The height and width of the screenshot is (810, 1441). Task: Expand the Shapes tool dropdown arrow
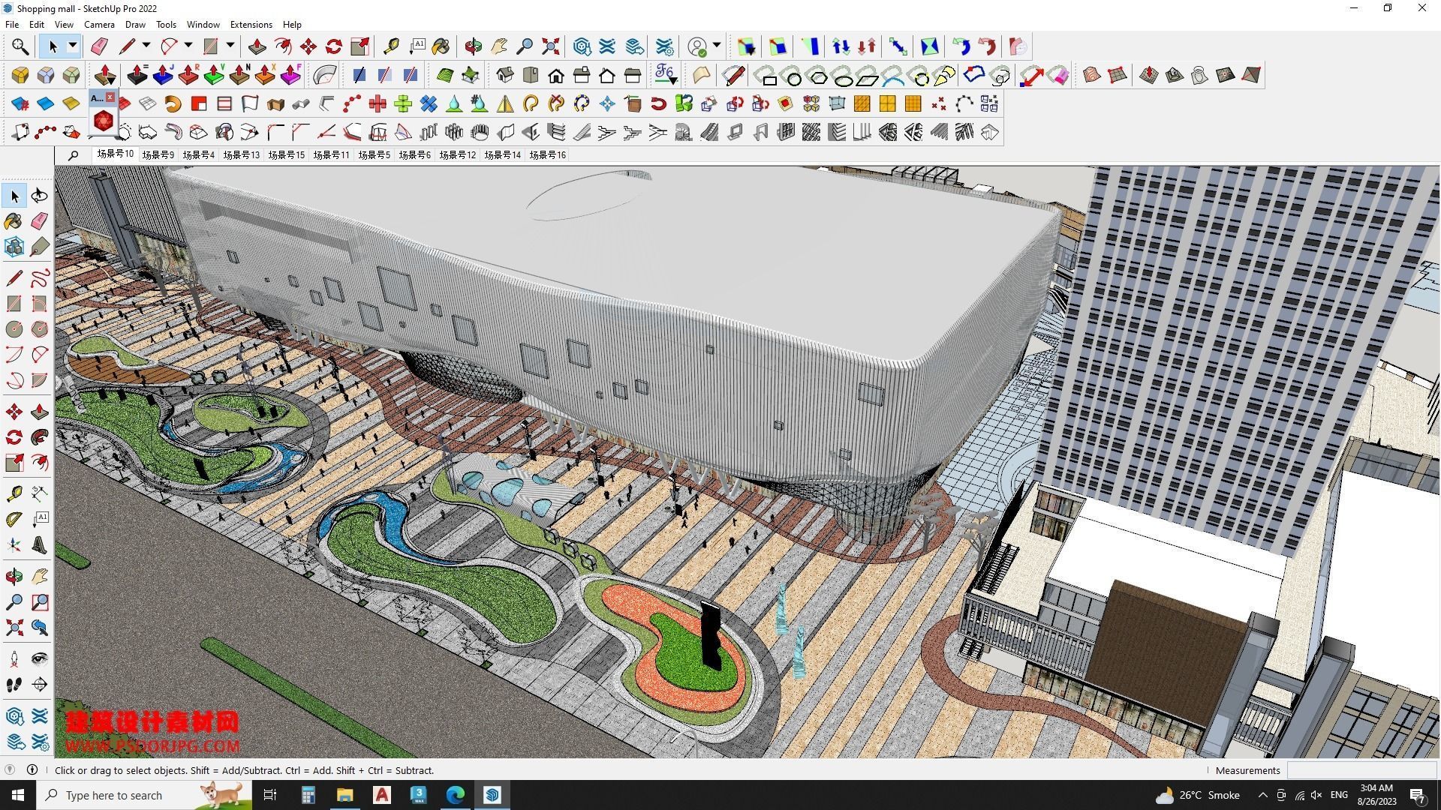[x=230, y=46]
